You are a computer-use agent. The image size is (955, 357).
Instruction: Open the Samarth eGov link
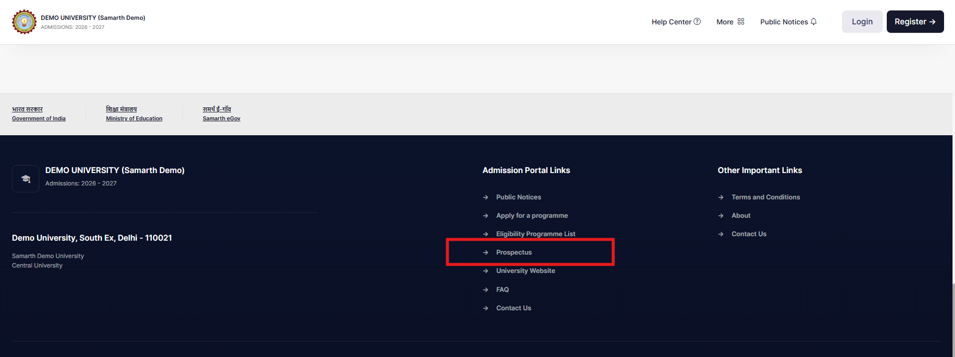[x=222, y=118]
